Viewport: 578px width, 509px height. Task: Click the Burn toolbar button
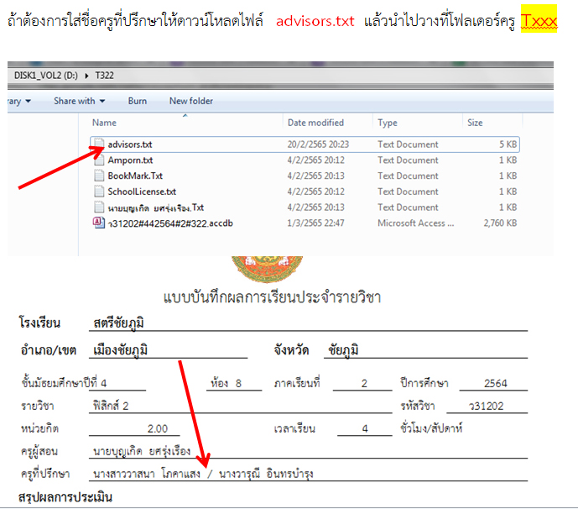137,101
